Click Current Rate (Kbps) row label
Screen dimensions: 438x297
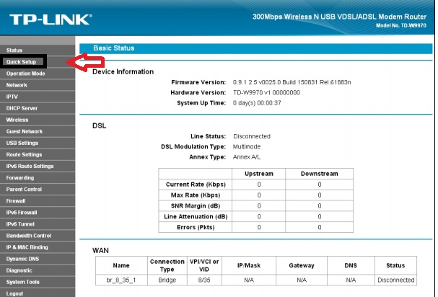point(196,185)
